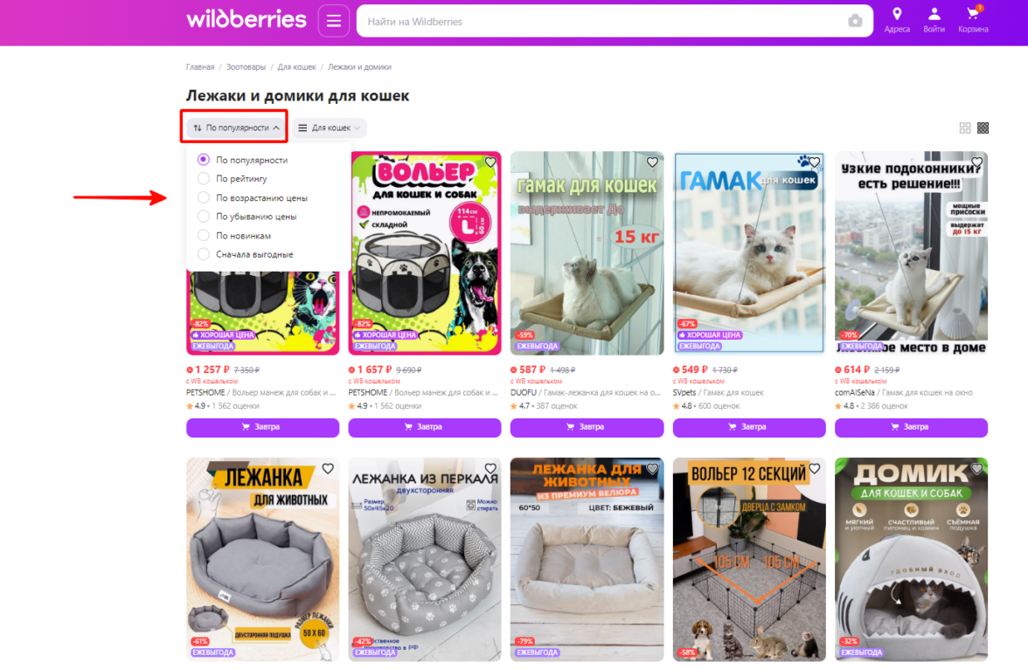This screenshot has height=669, width=1028.
Task: Go to the Зоотовары breadcrumb
Action: click(x=246, y=67)
